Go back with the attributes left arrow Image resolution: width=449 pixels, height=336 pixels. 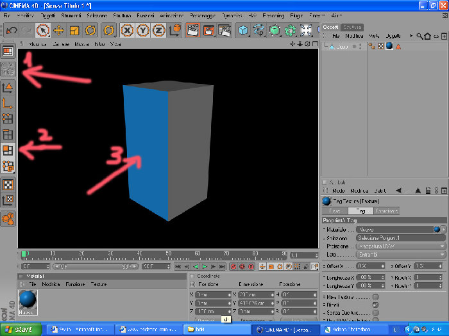(x=398, y=191)
